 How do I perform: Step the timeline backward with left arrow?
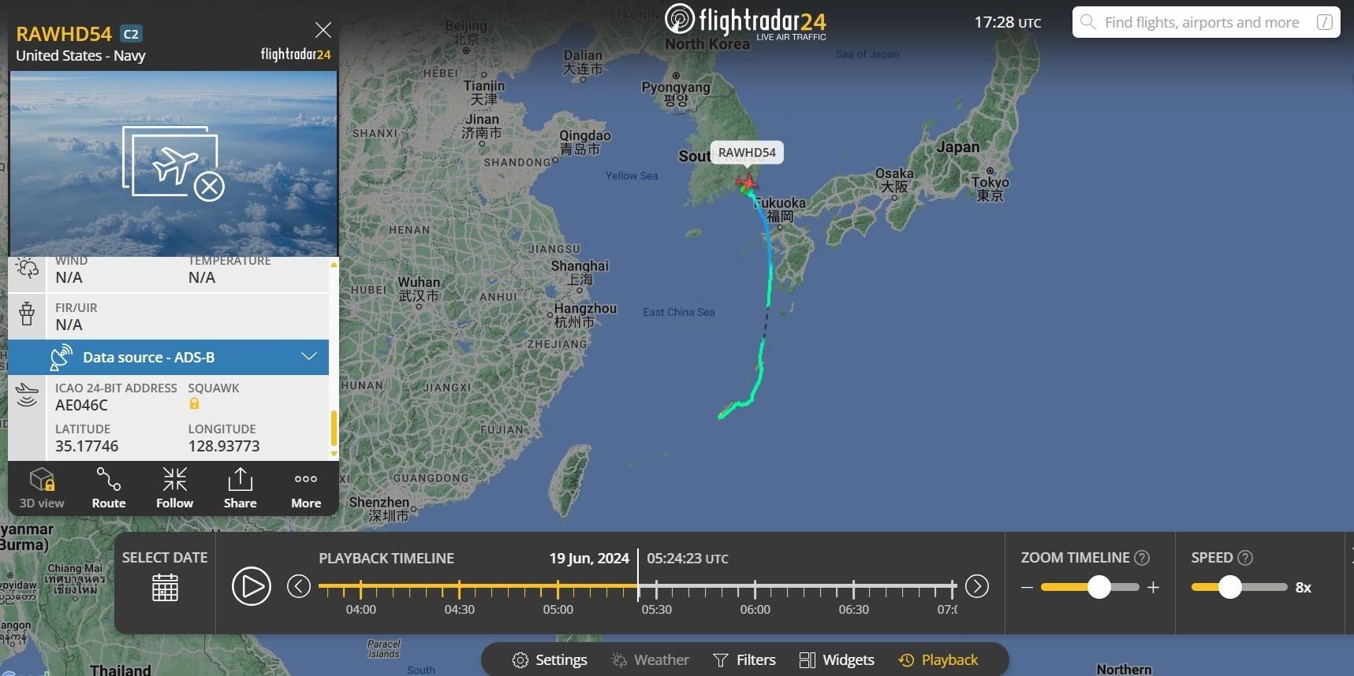coord(299,586)
